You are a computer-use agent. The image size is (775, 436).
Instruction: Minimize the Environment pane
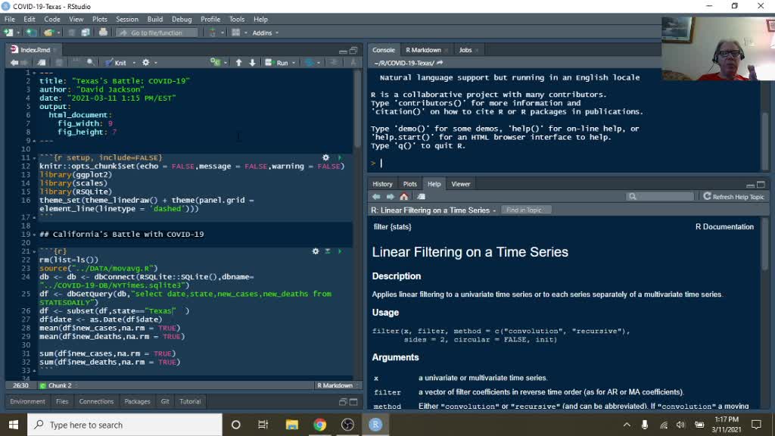click(343, 402)
